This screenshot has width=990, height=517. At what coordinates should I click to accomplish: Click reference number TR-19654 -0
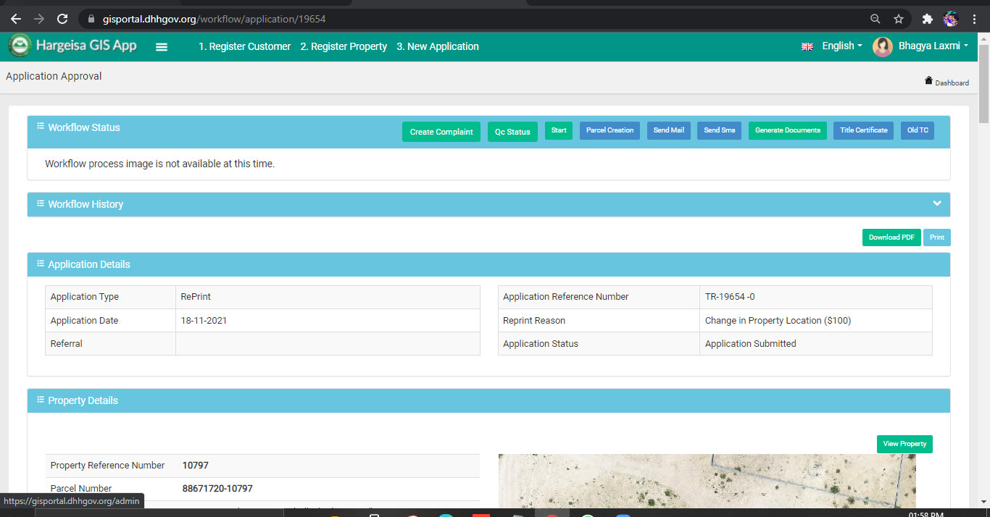click(730, 296)
